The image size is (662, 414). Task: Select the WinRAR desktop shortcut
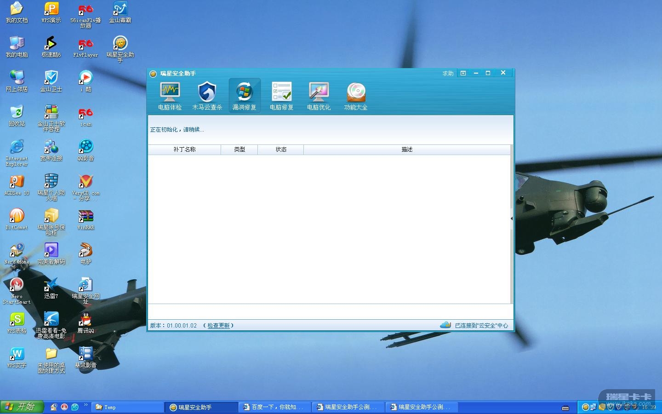coord(86,219)
